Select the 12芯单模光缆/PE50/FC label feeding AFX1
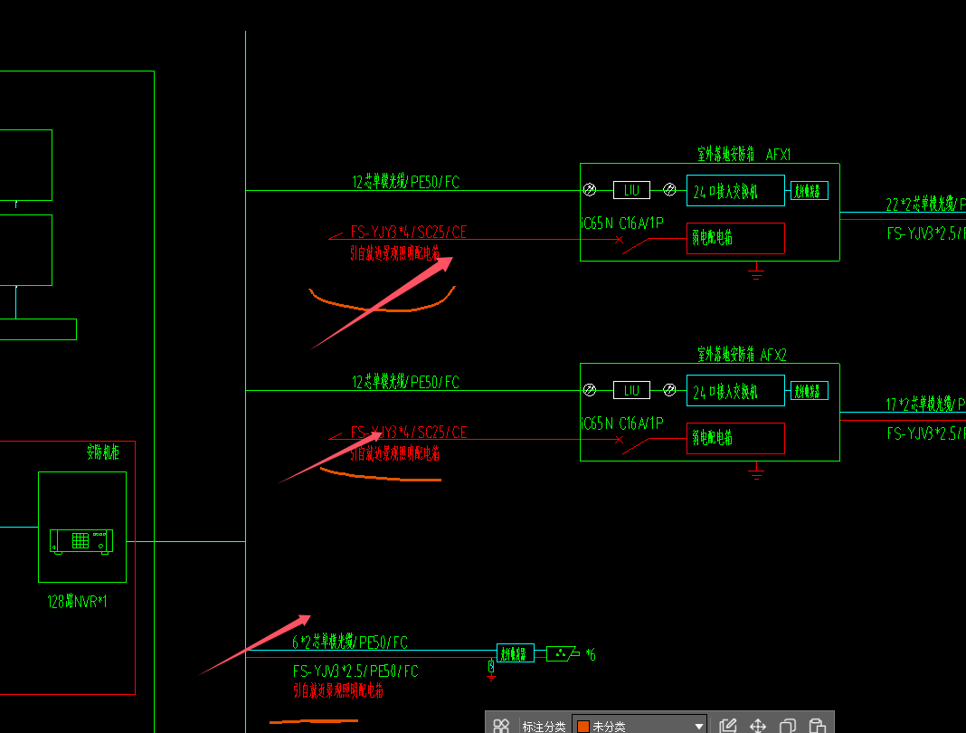The width and height of the screenshot is (966, 733). [x=405, y=182]
